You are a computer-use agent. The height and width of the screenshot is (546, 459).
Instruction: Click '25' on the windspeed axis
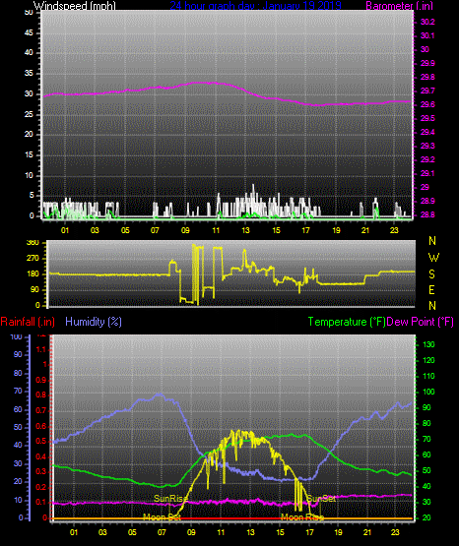tap(29, 114)
